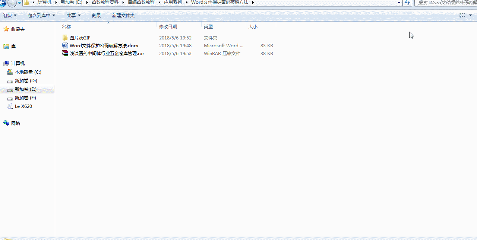Select 函数教程资料 in the address breadcrumb

tap(105, 2)
